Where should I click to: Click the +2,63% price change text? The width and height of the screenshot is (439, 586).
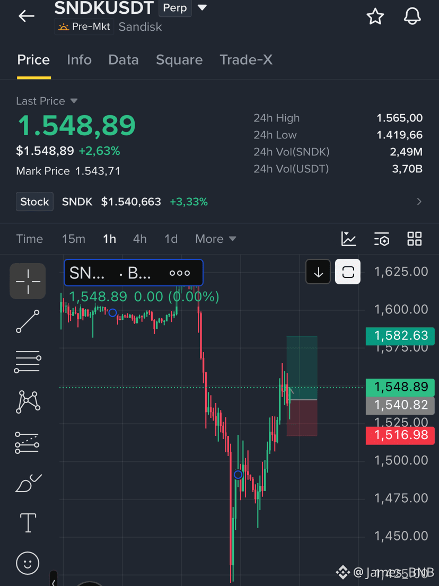click(99, 151)
